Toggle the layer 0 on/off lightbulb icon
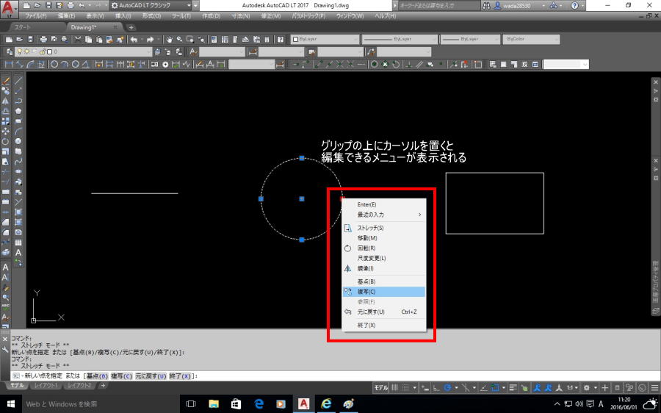 [x=18, y=52]
